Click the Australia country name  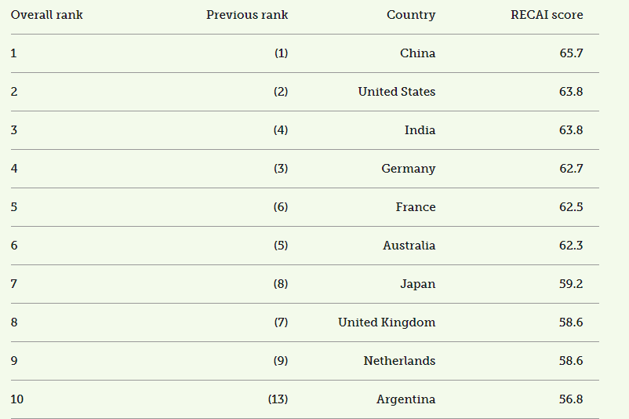coord(409,246)
